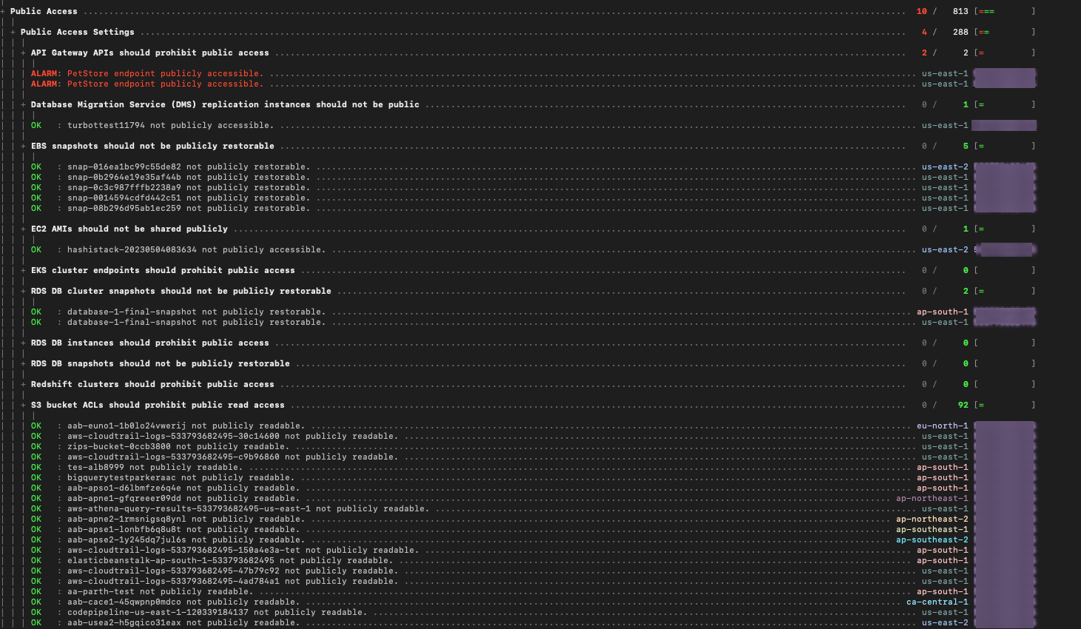
Task: Click the turbottest11794 result line
Action: pos(169,125)
